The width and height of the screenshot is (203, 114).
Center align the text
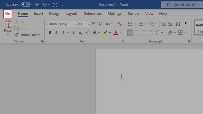coord(137,32)
